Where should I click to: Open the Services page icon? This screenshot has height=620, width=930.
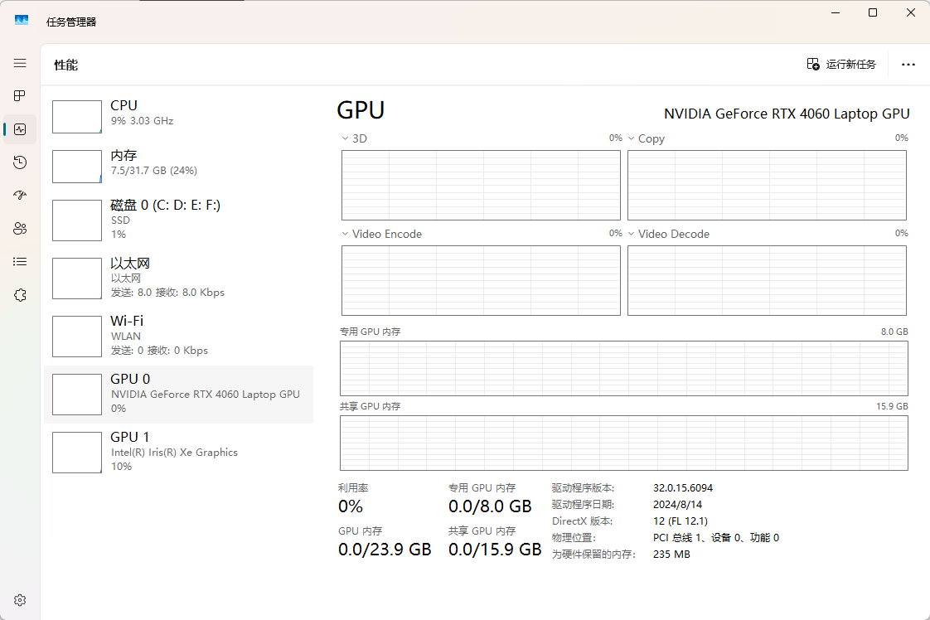click(x=20, y=295)
